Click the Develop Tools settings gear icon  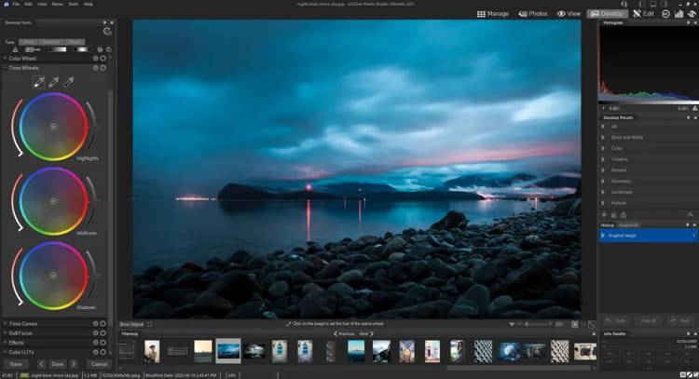click(x=107, y=31)
